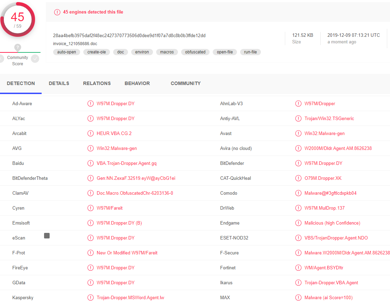View the BEHAVIOR tab
Image resolution: width=390 pixels, height=303 pixels.
[137, 84]
